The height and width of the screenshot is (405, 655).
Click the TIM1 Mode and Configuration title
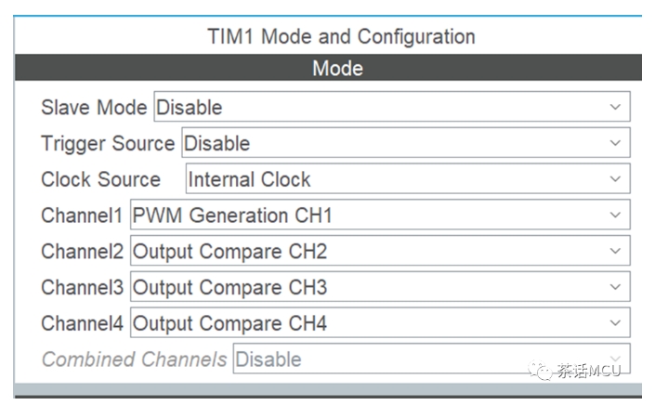coord(341,37)
